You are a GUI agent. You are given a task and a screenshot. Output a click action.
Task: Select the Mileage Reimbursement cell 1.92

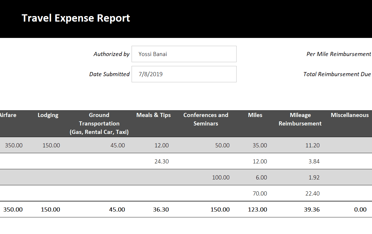[x=314, y=177]
